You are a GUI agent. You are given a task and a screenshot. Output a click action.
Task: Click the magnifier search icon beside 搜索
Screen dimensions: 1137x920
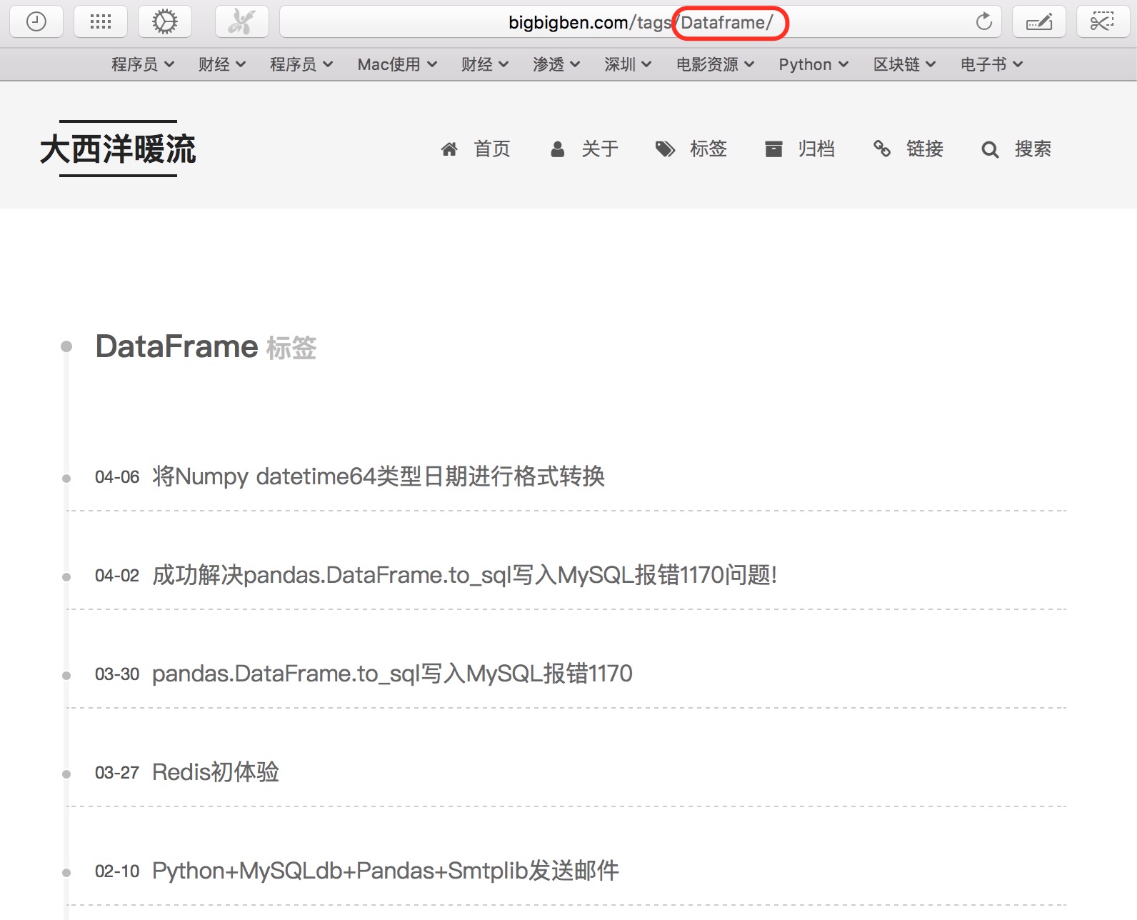point(990,149)
